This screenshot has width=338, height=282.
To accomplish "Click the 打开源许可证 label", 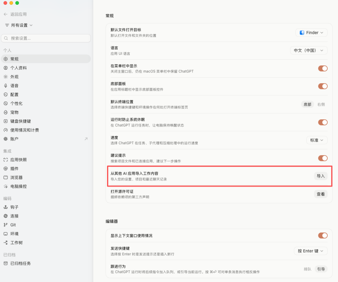I will [x=122, y=191].
